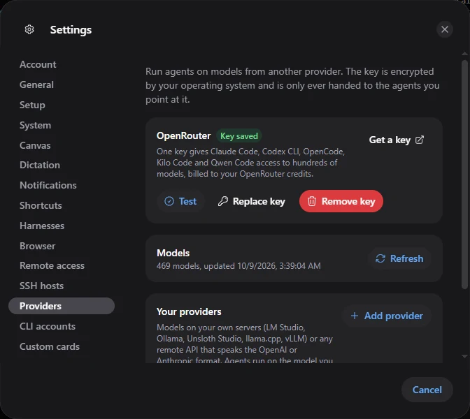Click the Your providers heading

pos(189,311)
